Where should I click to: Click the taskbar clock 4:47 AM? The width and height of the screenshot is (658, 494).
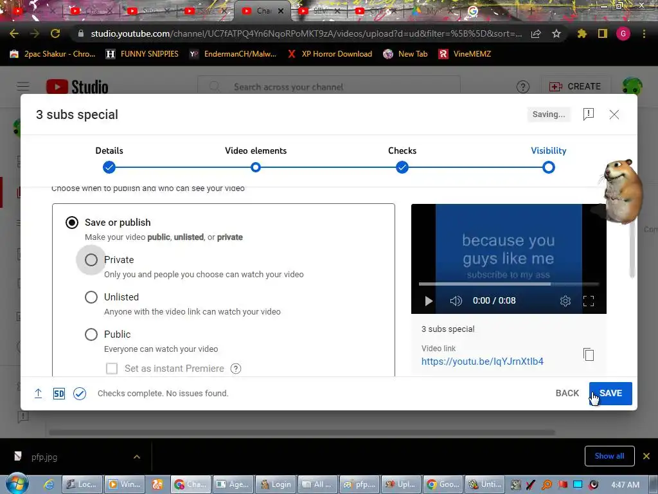625,484
